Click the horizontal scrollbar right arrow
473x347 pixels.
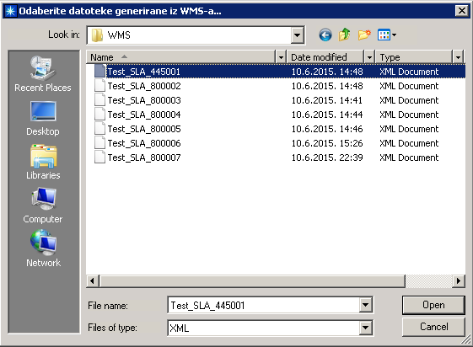[x=459, y=281]
